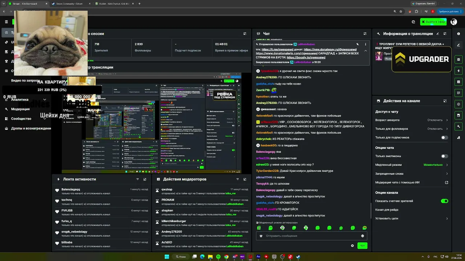465x261 pixels.
Task: Expand the moderator actions panel
Action: click(x=245, y=179)
